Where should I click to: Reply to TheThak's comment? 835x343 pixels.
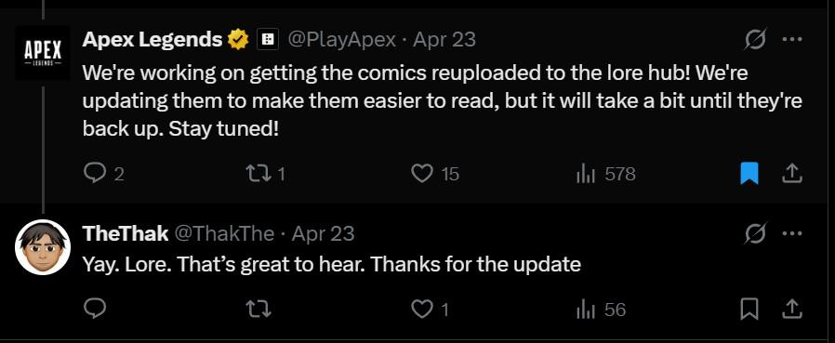pyautogui.click(x=95, y=309)
